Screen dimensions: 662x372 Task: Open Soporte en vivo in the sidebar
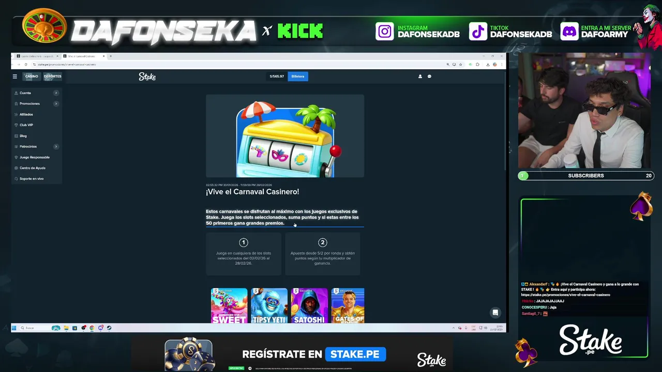(32, 179)
